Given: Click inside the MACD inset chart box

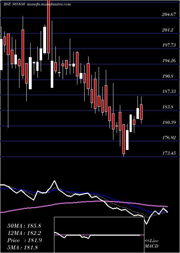Looking at the screenshot, I should point(99,235).
